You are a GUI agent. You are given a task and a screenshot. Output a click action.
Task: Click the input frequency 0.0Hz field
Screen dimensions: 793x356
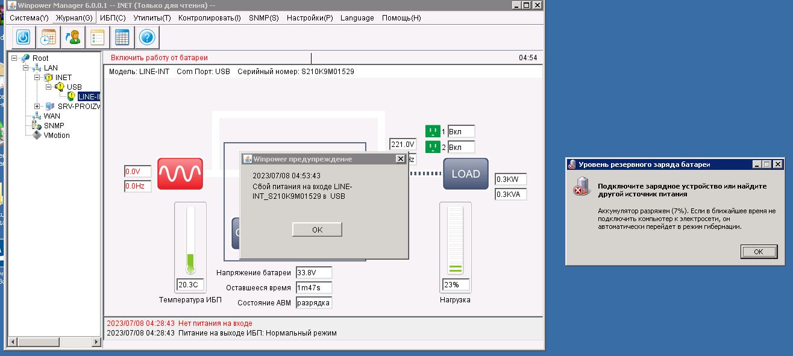tap(137, 186)
